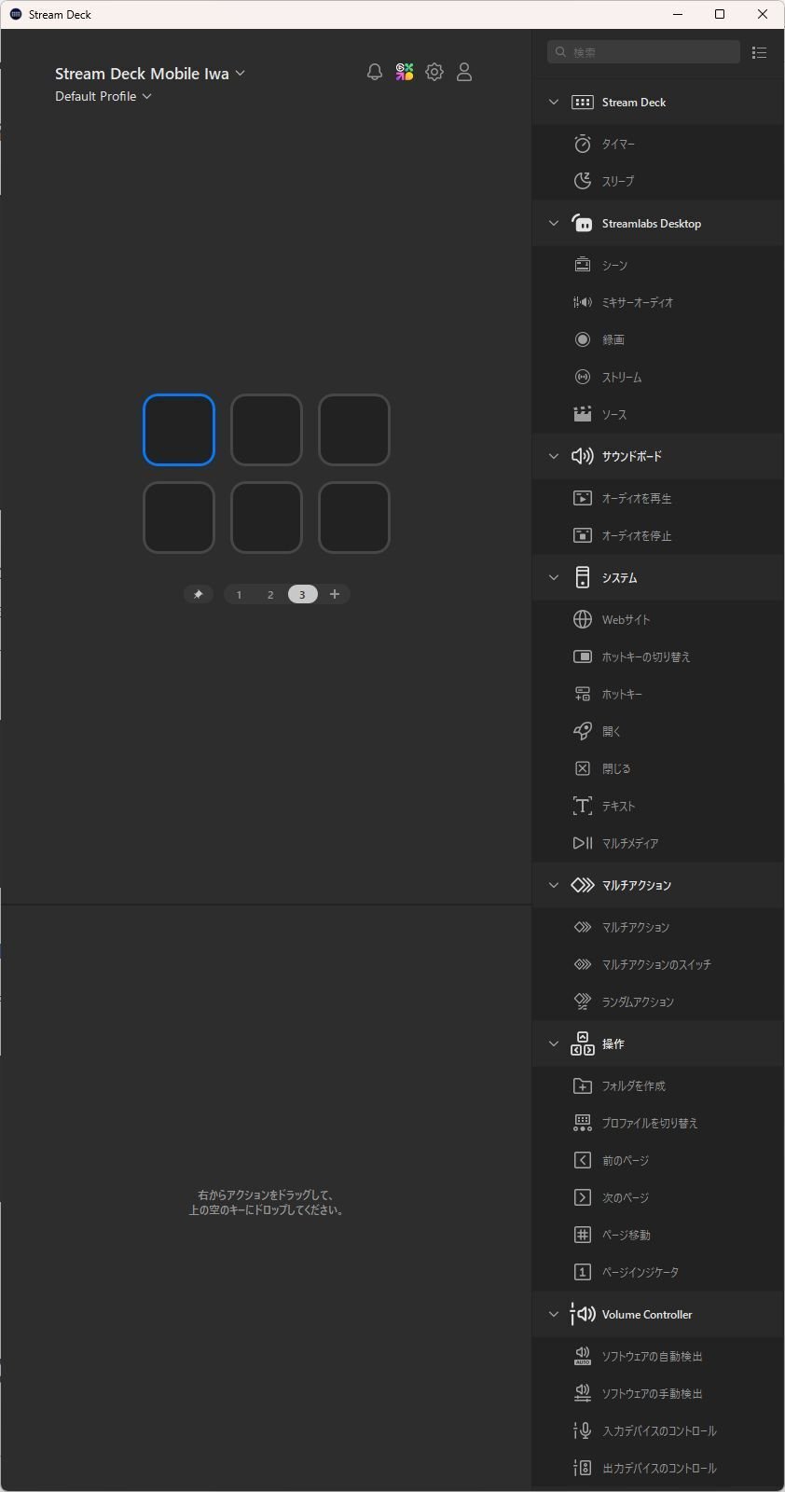Add a new page with plus icon
785x1492 pixels.
[335, 594]
